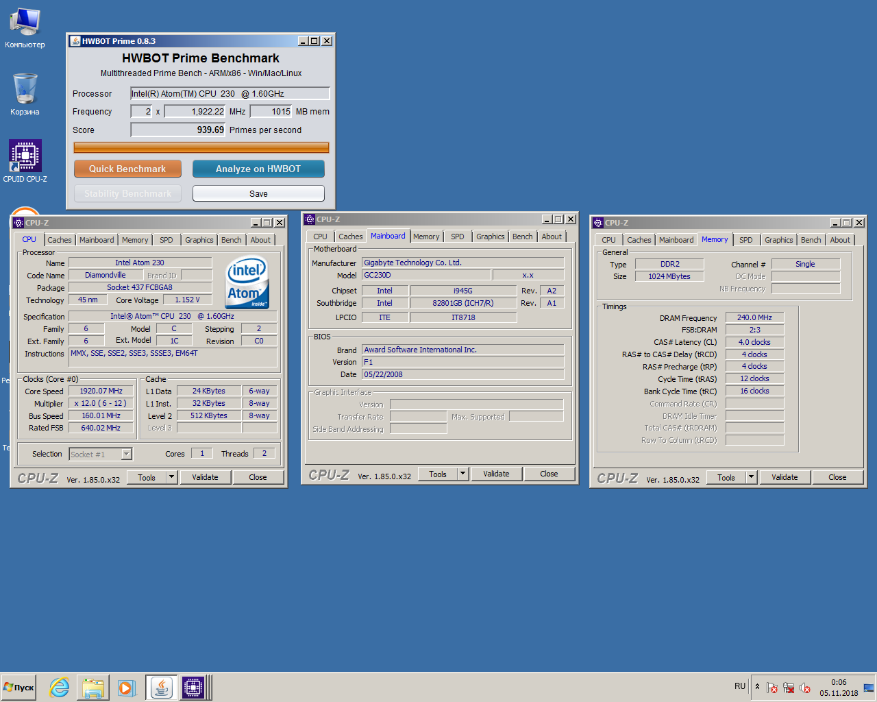Open the Корзина recycle bin icon
This screenshot has height=702, width=877.
tap(25, 94)
